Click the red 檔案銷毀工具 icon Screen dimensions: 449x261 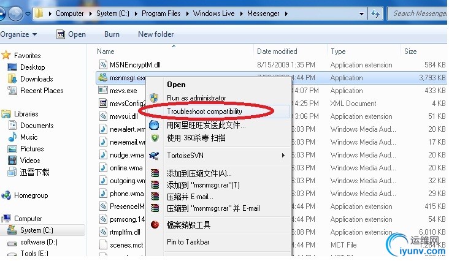[x=155, y=225]
